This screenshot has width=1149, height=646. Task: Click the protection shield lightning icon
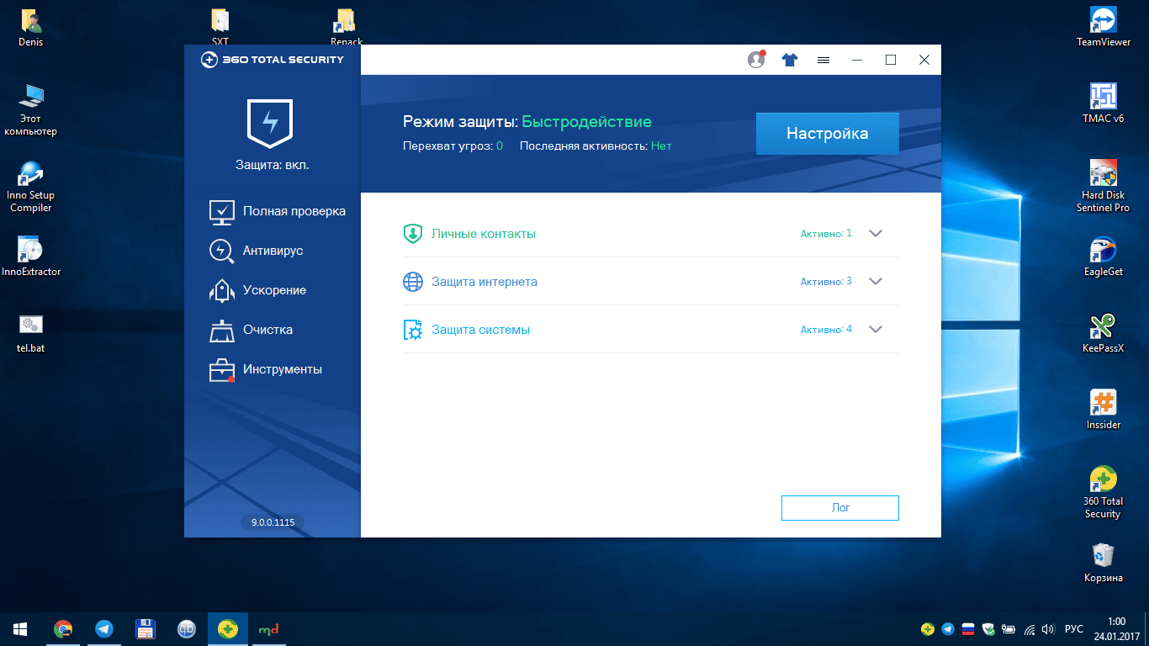[270, 123]
